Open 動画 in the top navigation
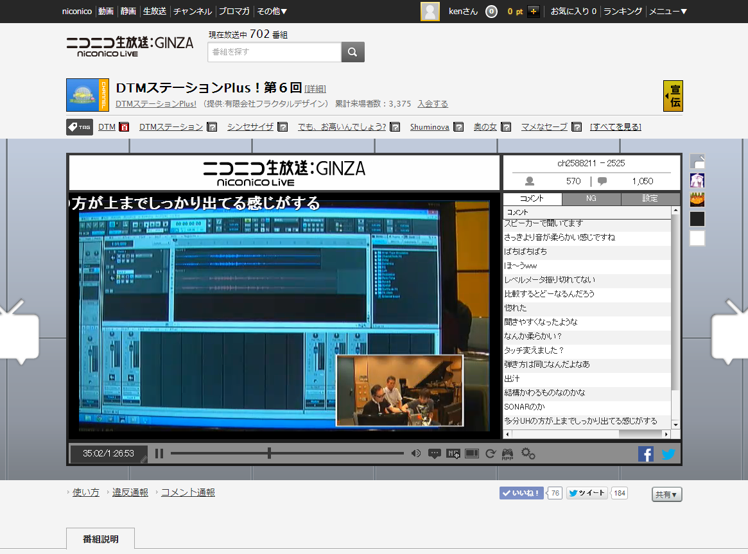The width and height of the screenshot is (748, 554). click(106, 11)
